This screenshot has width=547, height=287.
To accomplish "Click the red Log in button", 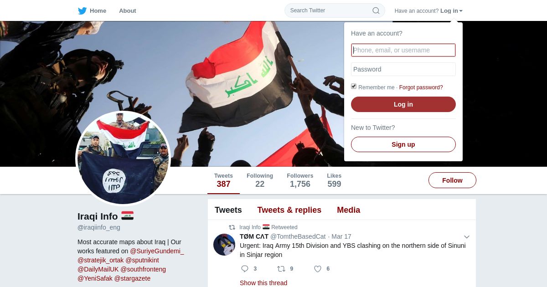I will (x=403, y=104).
